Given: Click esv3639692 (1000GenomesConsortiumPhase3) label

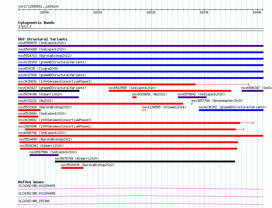Looking at the screenshot, I should [x=55, y=120].
